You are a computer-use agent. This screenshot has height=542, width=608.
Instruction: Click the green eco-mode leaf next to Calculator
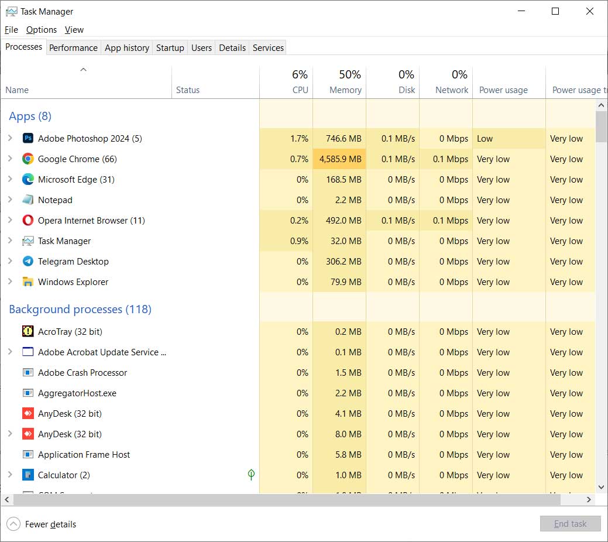tap(250, 475)
